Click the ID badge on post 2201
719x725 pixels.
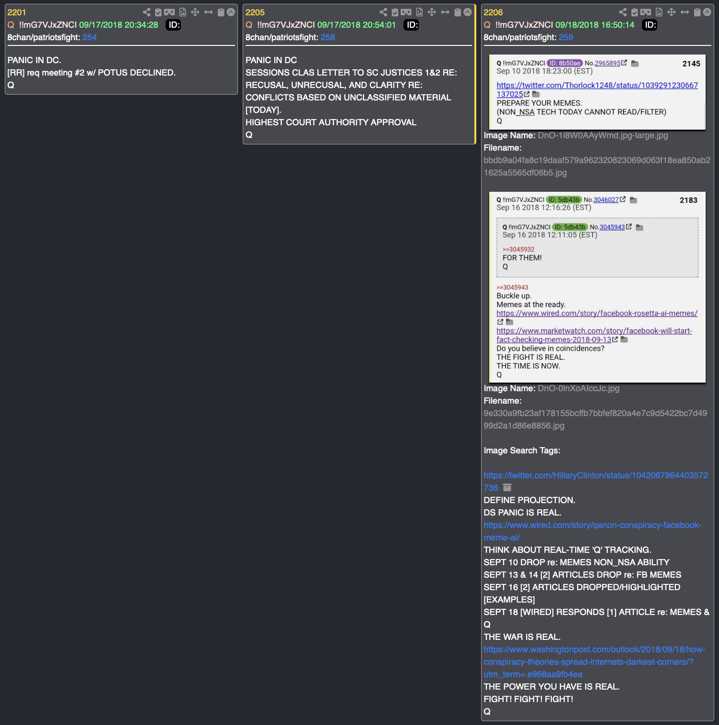click(173, 25)
